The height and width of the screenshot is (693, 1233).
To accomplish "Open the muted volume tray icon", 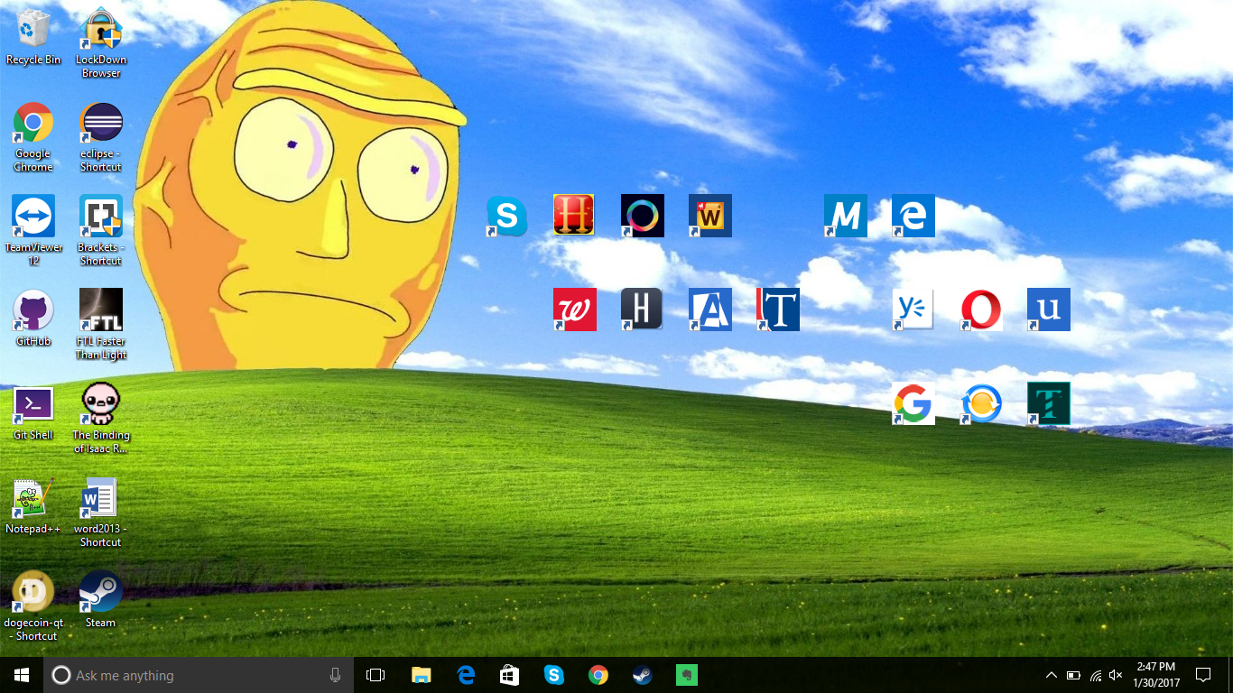I will pos(1116,675).
